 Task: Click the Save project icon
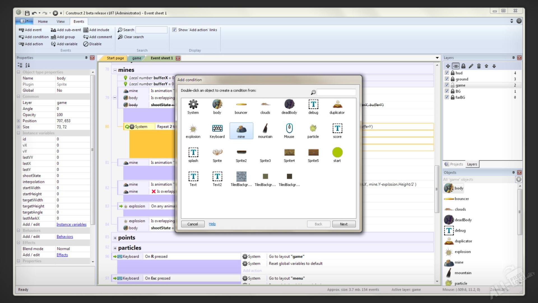point(27,13)
